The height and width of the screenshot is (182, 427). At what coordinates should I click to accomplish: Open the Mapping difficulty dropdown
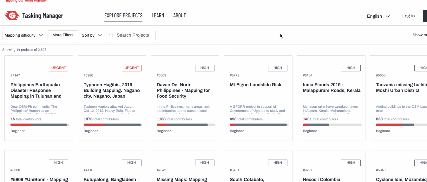[24, 35]
